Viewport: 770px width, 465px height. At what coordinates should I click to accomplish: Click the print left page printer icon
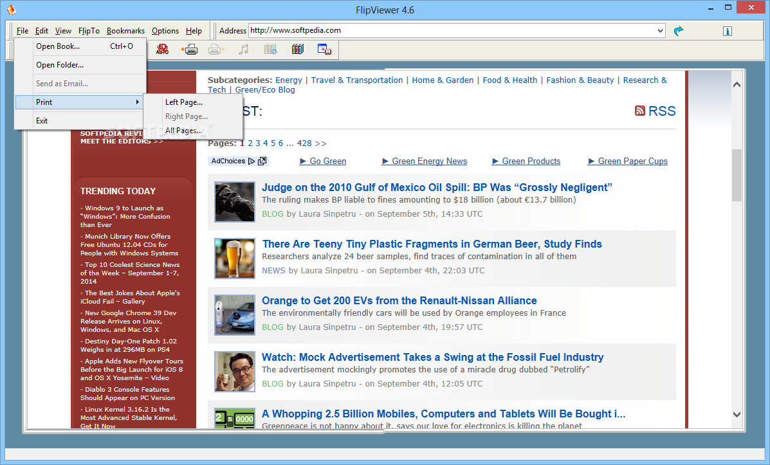[x=190, y=49]
